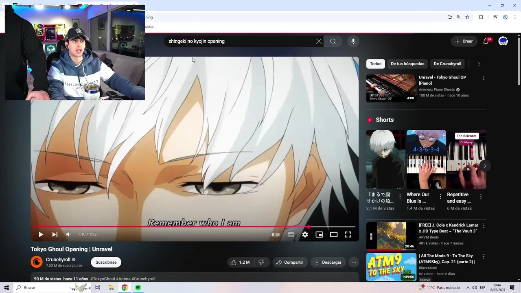Open options for Japanese-titled short
The image size is (521, 293).
pos(400,197)
